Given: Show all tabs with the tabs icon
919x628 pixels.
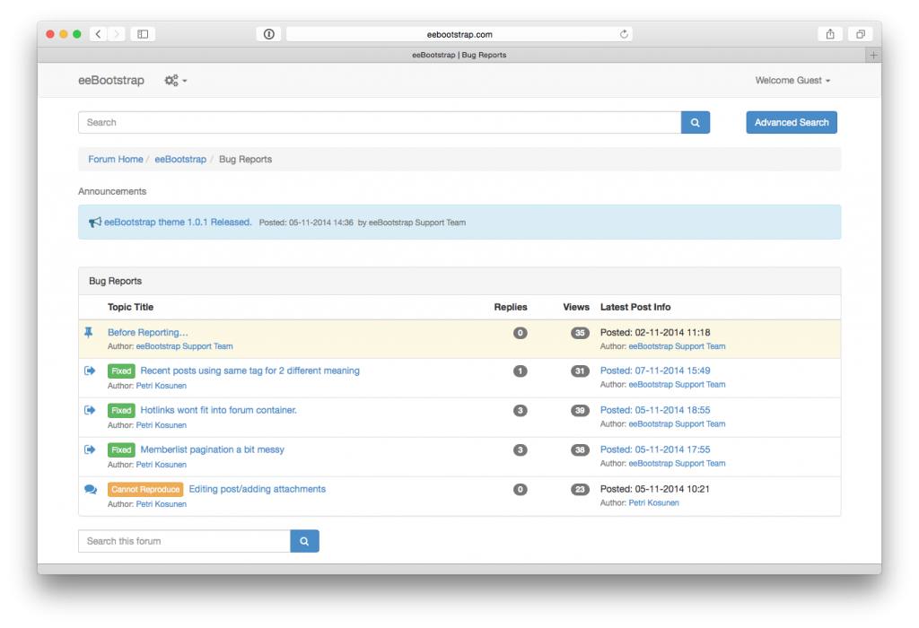Looking at the screenshot, I should (x=861, y=34).
